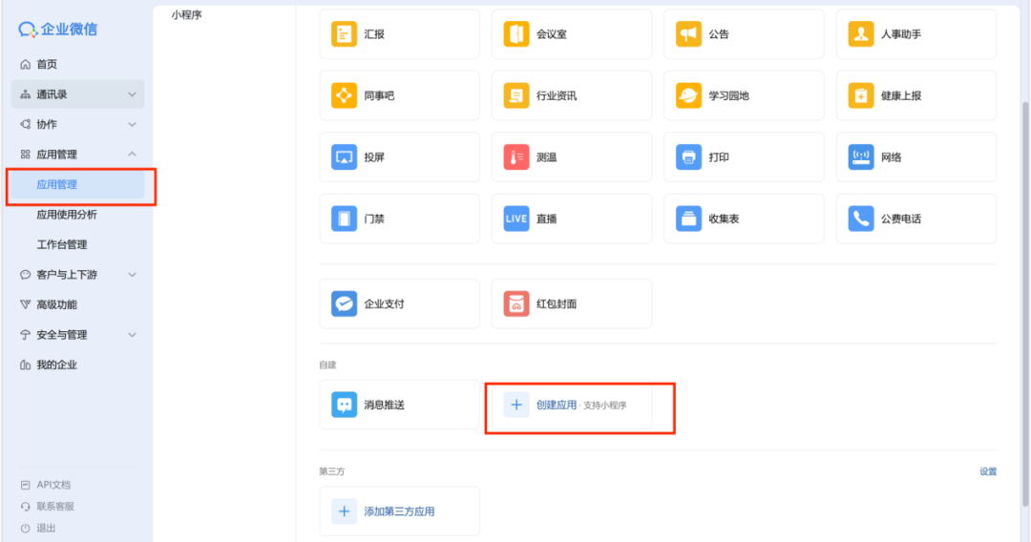The image size is (1031, 542).
Task: Click the 投屏 screen-cast icon
Action: (x=344, y=157)
